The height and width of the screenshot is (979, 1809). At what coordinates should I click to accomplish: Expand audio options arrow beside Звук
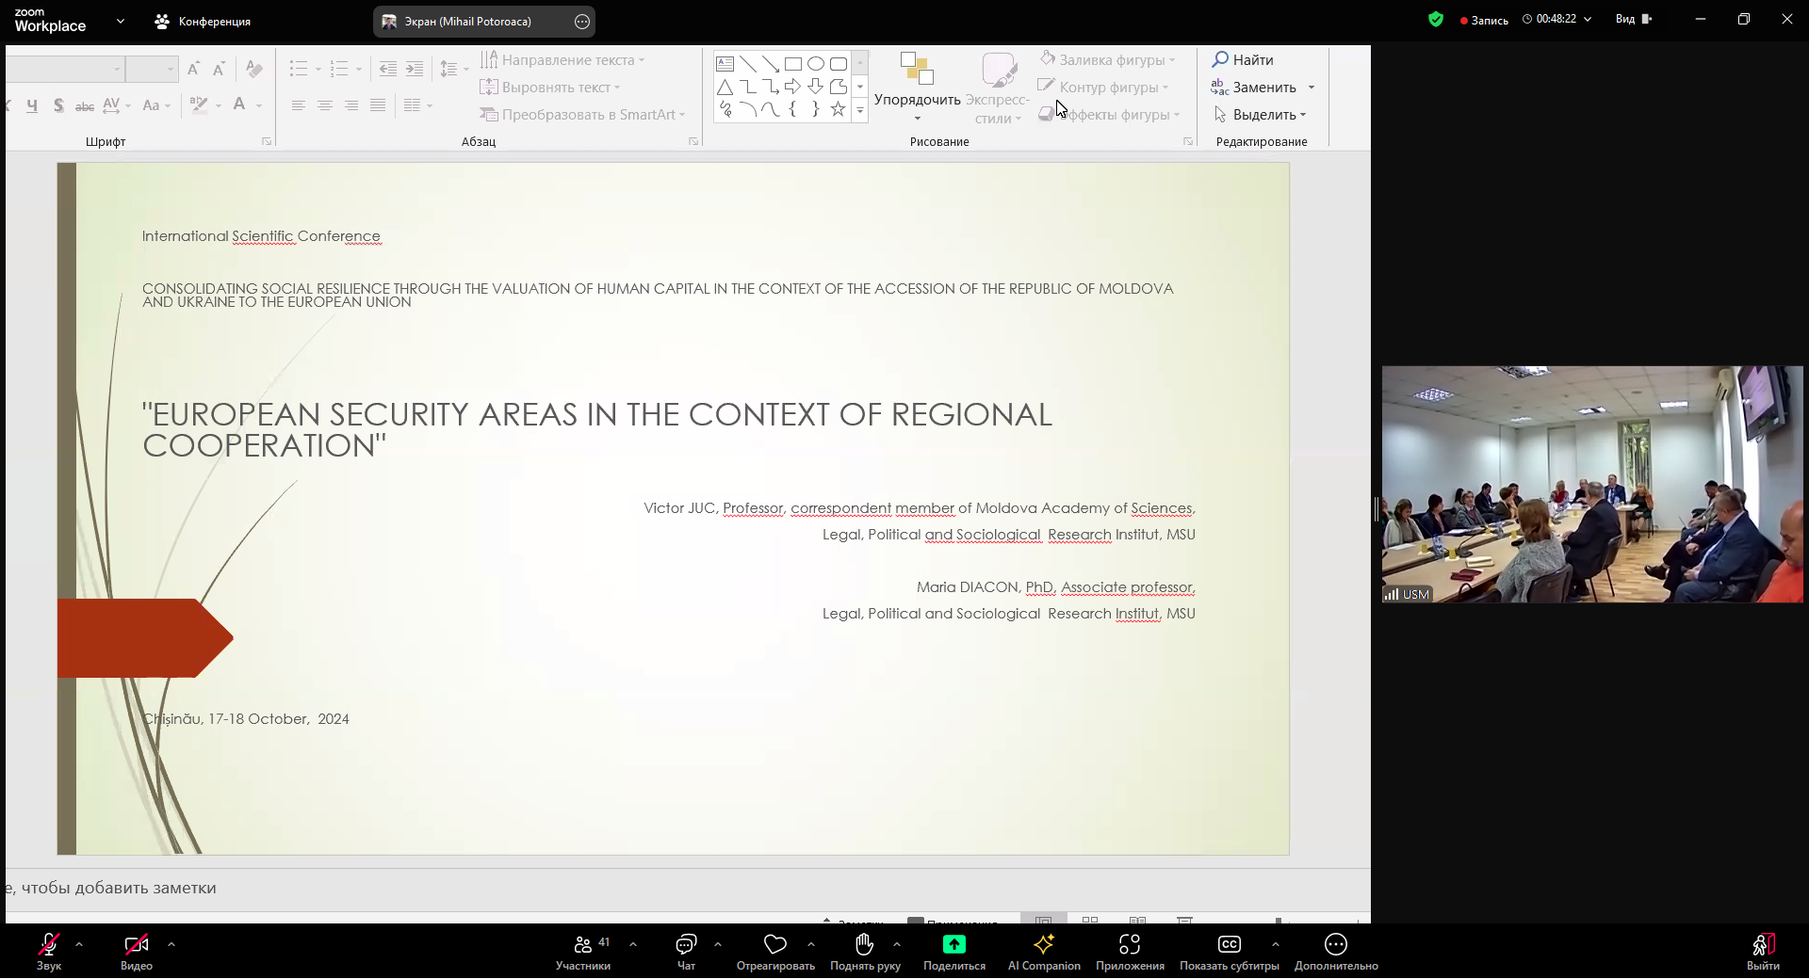click(79, 943)
